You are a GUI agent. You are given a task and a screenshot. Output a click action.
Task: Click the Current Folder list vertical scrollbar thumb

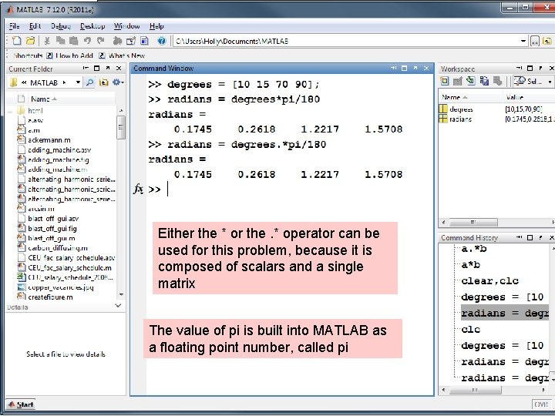point(121,127)
